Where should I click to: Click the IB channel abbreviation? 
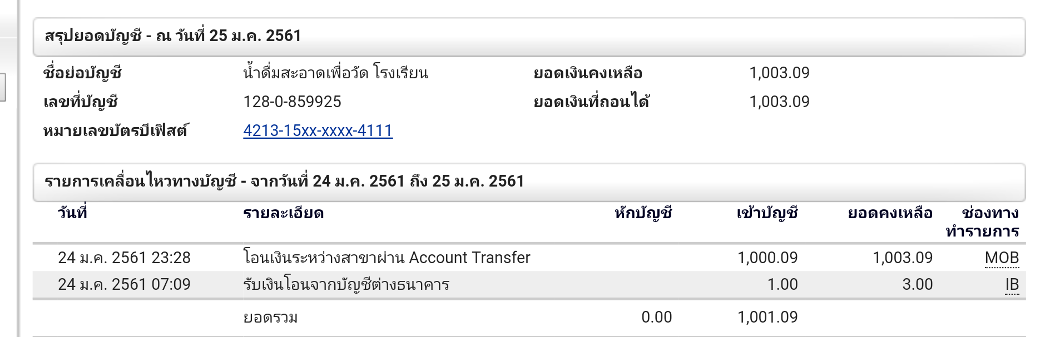(x=1012, y=284)
